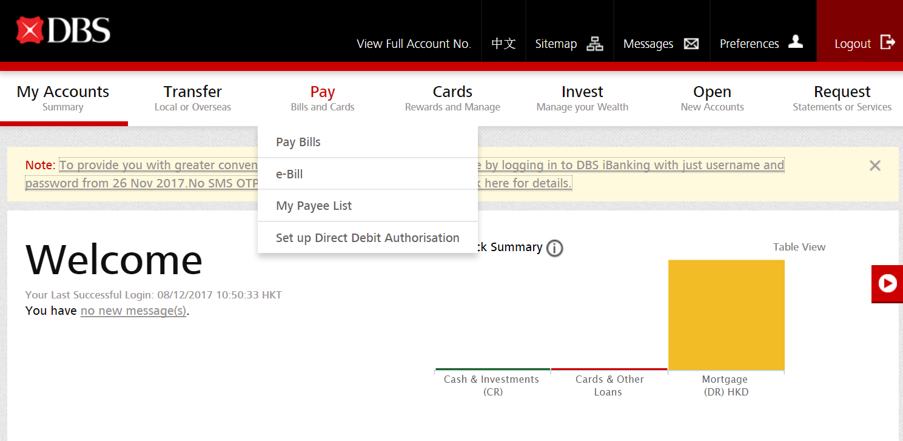Image resolution: width=903 pixels, height=441 pixels.
Task: Click the red play button side tab
Action: click(887, 283)
